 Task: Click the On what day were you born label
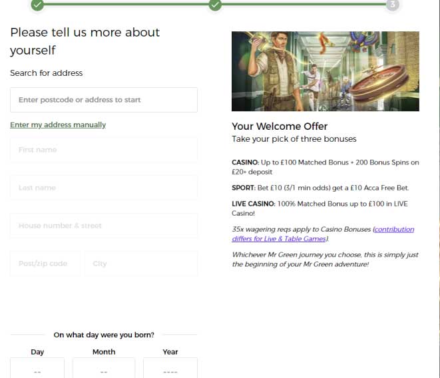104,335
